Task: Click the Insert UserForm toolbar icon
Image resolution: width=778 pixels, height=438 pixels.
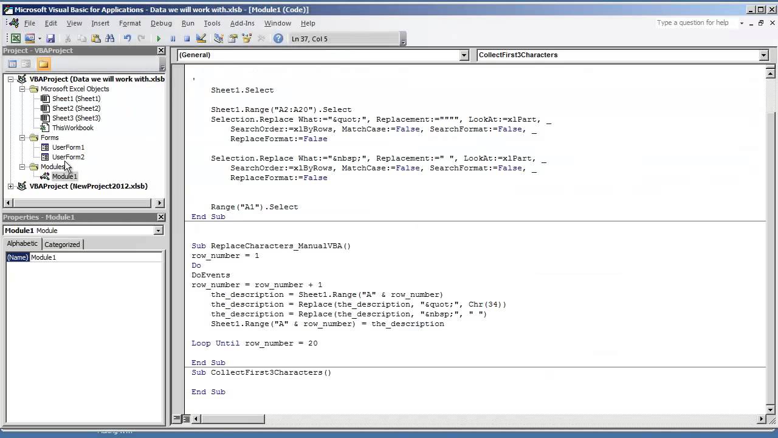Action: pos(29,38)
